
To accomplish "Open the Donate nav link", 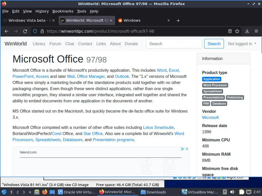I will [131, 44].
